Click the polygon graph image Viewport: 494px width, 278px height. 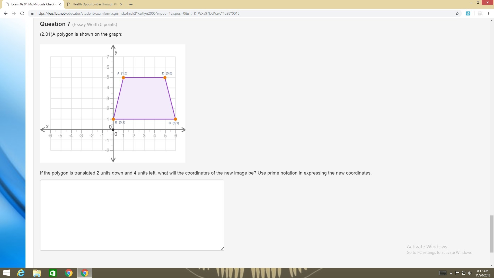(x=113, y=103)
